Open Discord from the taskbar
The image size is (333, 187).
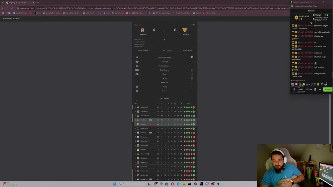point(207,184)
